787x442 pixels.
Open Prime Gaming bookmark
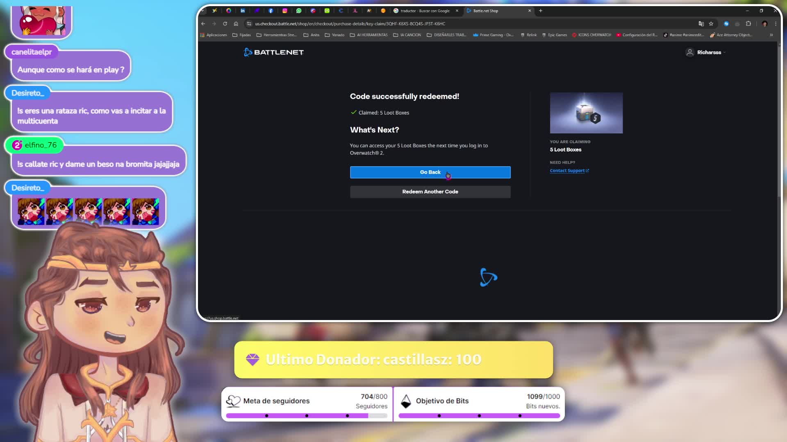(x=493, y=35)
